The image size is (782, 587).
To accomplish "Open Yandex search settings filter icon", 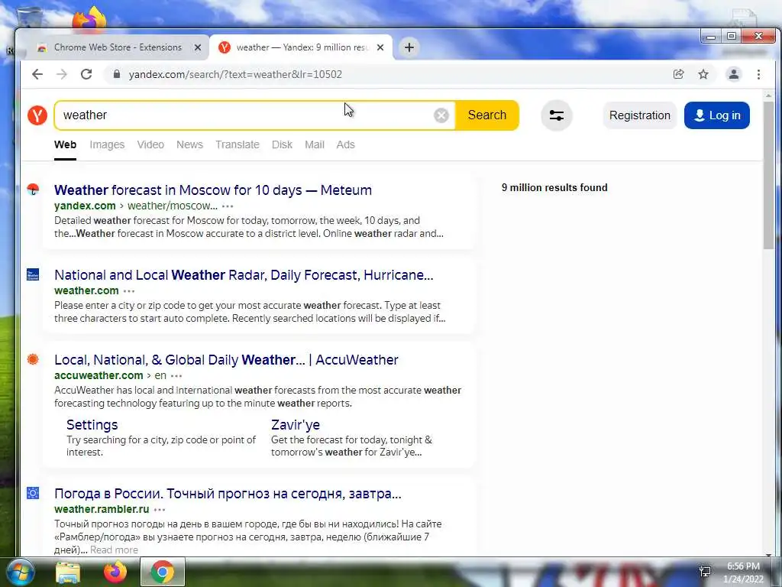I will coord(556,115).
